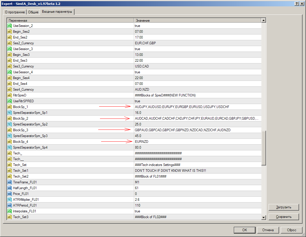306x237 pixels.
Task: Select the UseSession_4 true value
Action: pyautogui.click(x=137, y=72)
